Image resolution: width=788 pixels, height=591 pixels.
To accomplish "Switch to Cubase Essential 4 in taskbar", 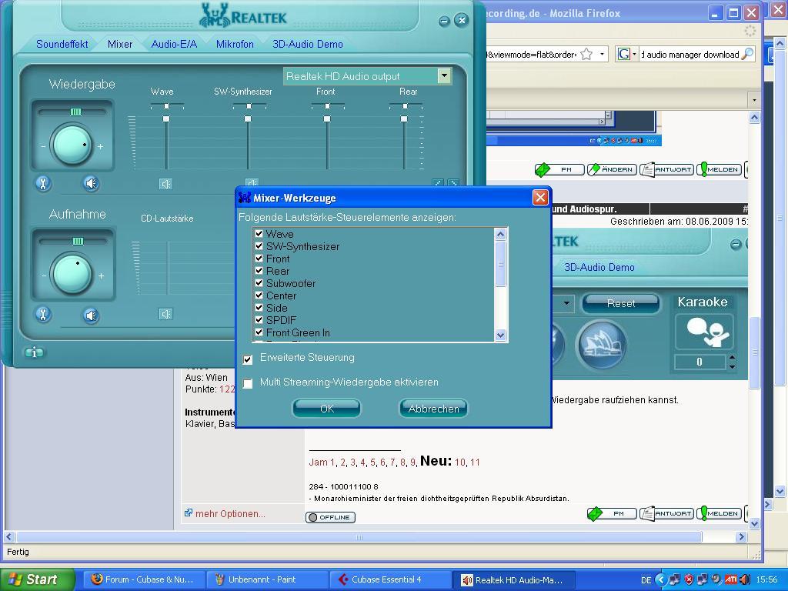I will 392,579.
